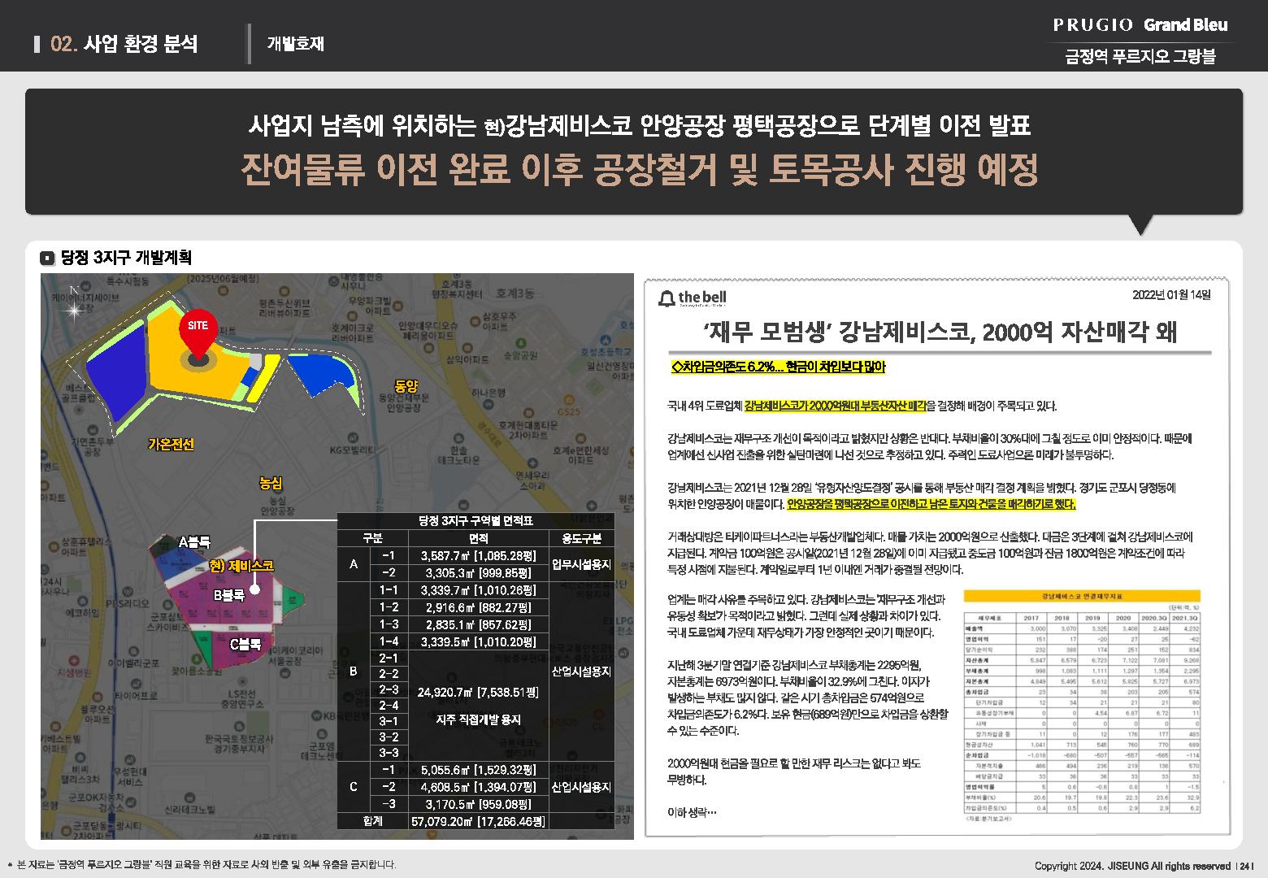The height and width of the screenshot is (878, 1268).
Task: Click the red SITE location marker
Action: click(x=198, y=335)
